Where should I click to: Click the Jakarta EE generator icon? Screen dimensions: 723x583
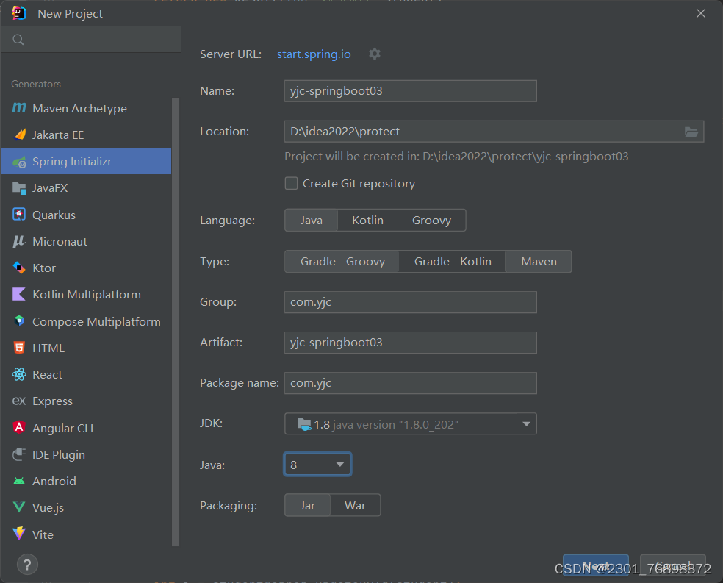tap(20, 135)
